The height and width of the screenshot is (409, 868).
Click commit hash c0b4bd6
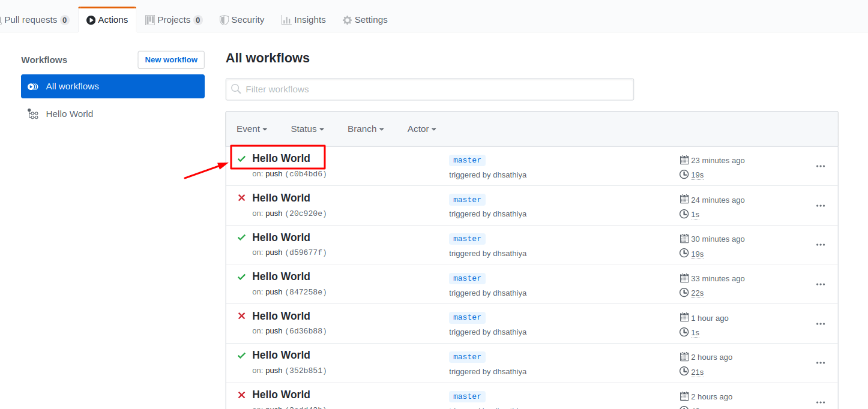click(306, 174)
